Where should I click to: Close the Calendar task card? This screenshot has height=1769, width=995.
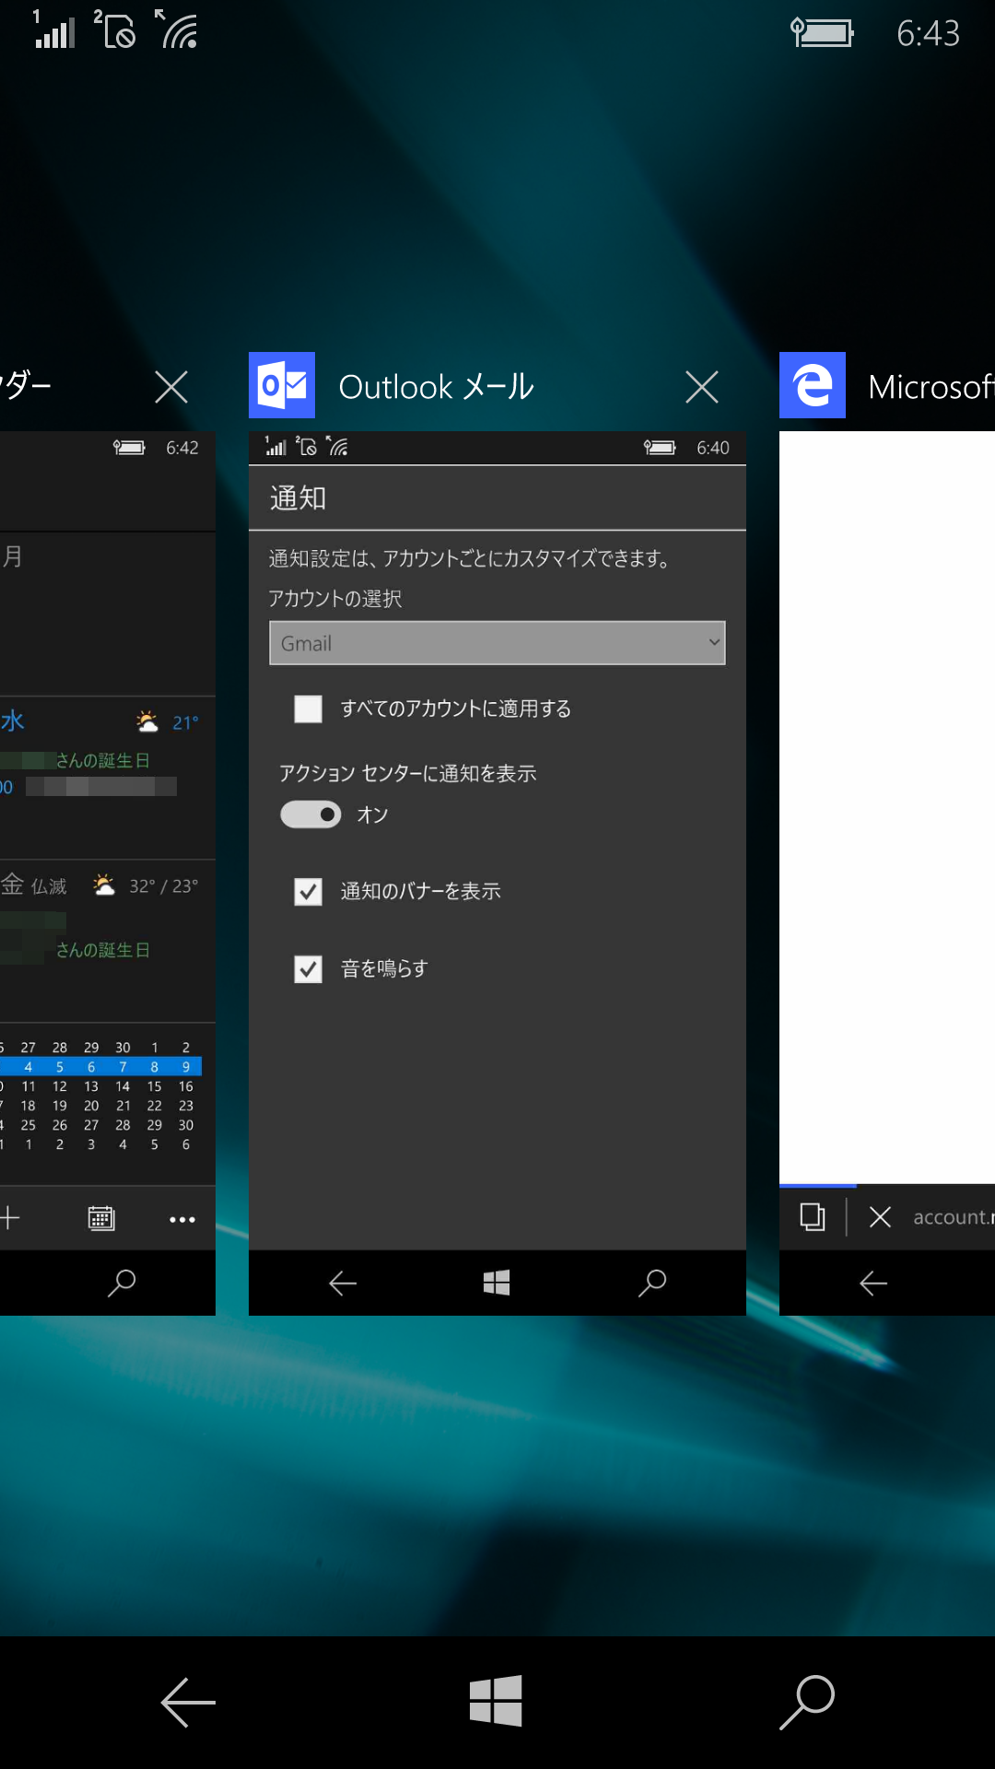pos(171,387)
